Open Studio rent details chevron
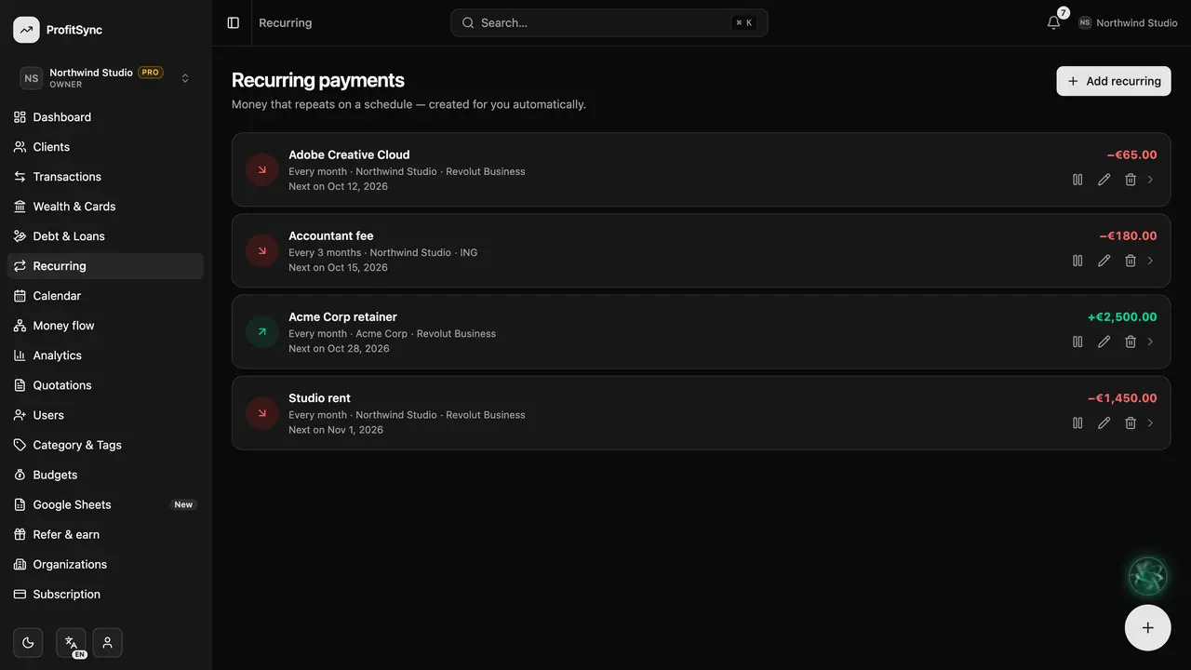The height and width of the screenshot is (670, 1191). coord(1151,422)
